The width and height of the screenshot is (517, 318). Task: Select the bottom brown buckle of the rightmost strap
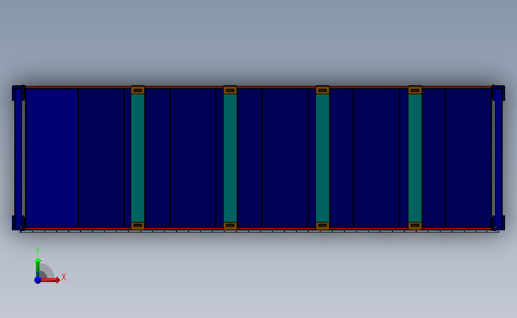click(x=415, y=226)
